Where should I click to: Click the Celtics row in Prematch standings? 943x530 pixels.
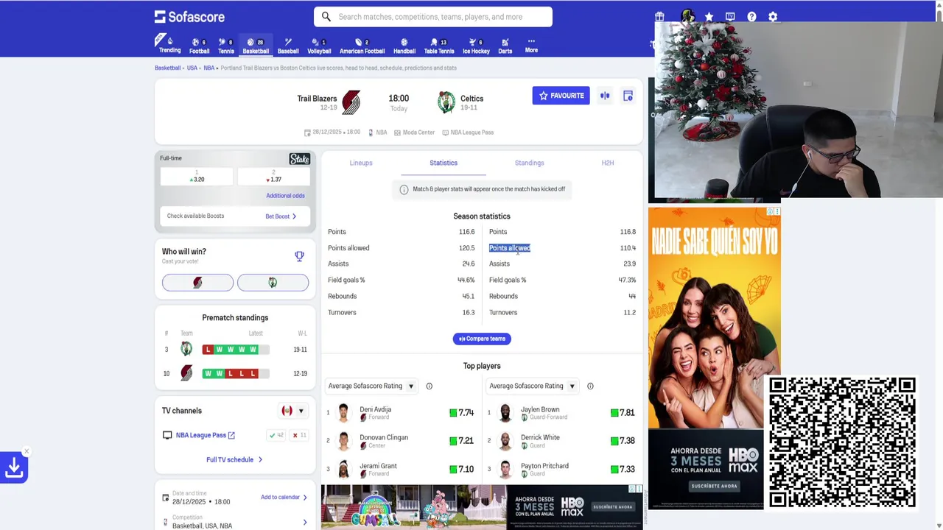(235, 350)
